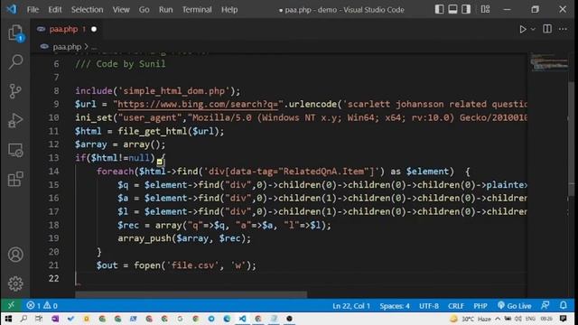Open Remote Explorer view

point(15,150)
